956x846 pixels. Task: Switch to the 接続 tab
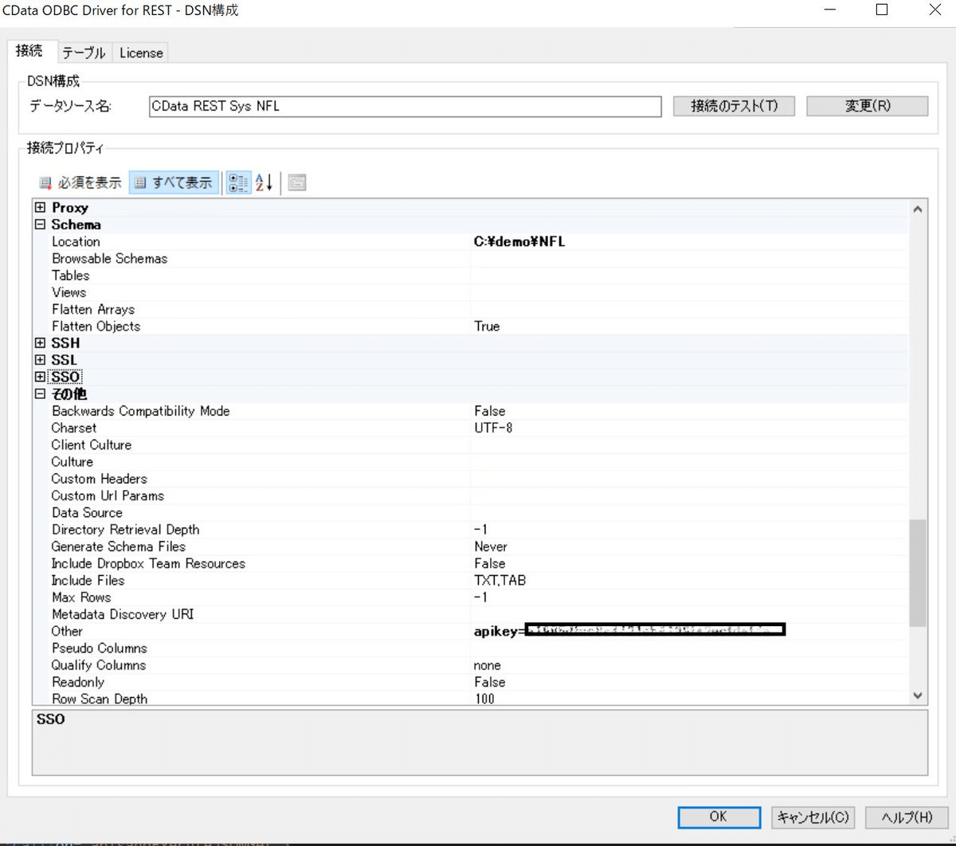coord(29,51)
